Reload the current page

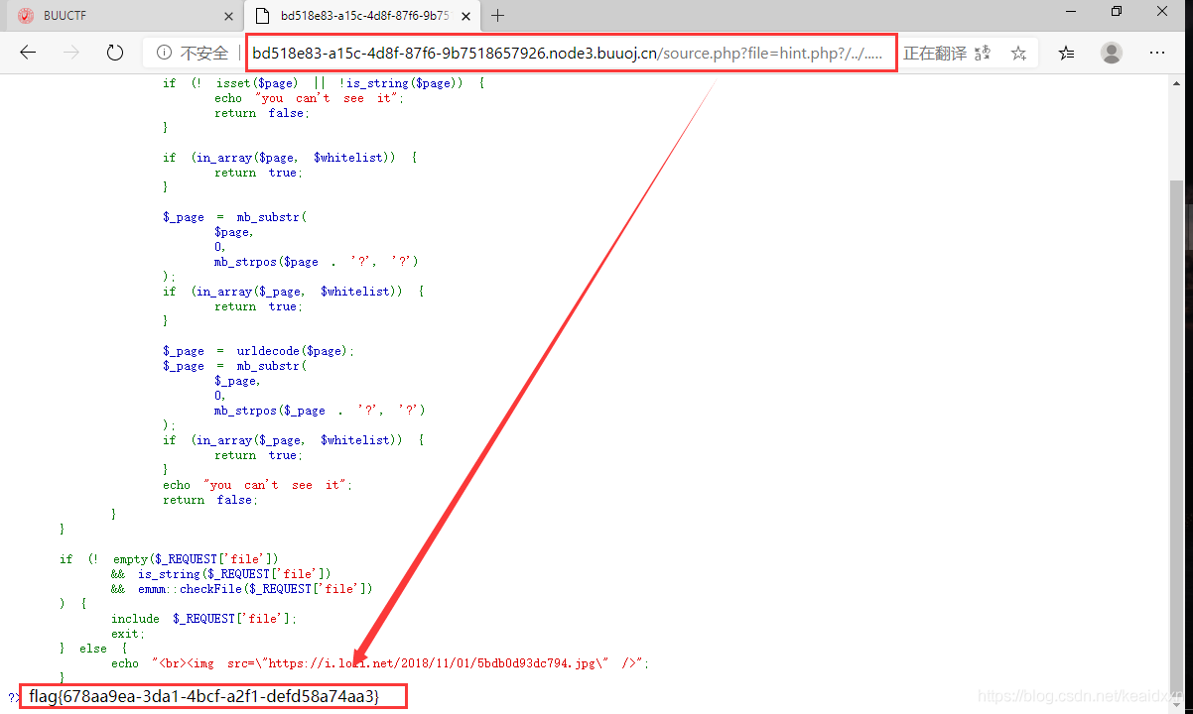[x=114, y=53]
